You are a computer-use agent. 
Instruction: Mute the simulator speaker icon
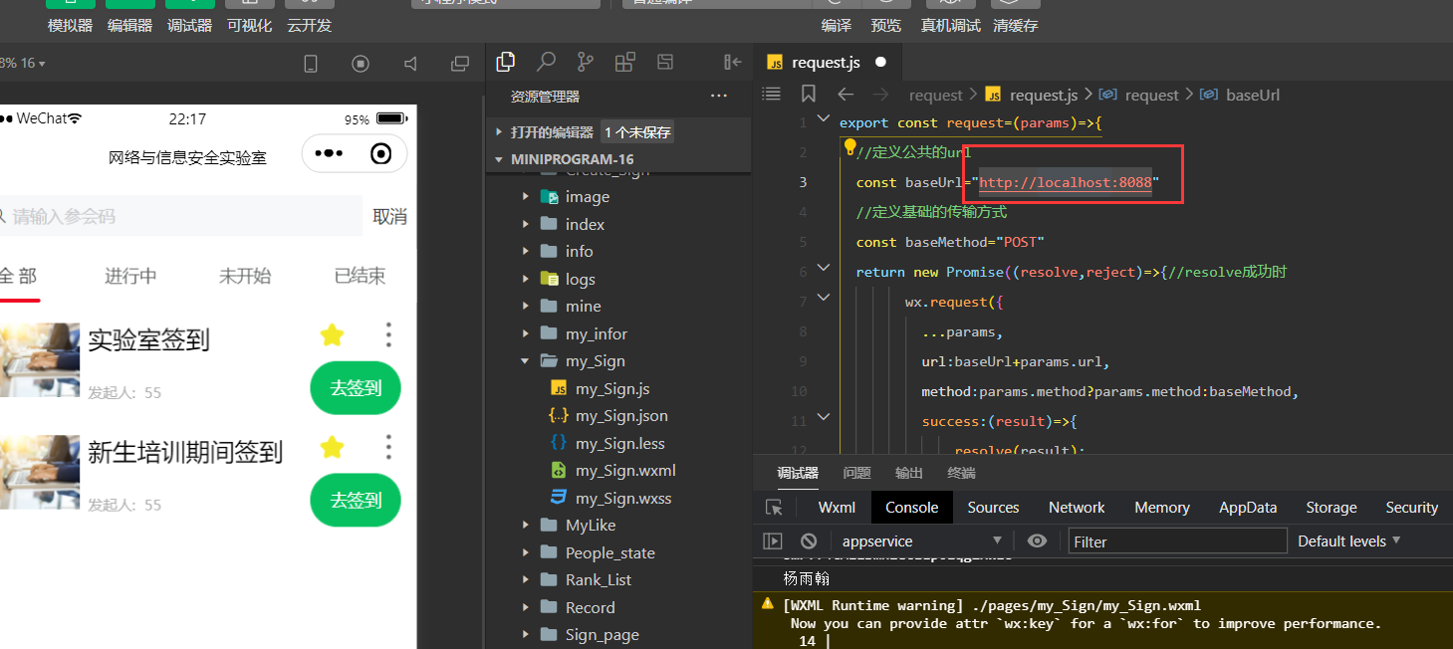410,62
